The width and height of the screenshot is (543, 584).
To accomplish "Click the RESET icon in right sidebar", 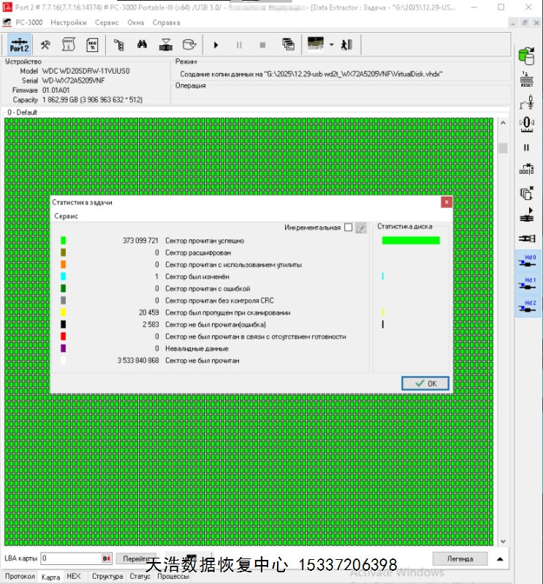I will [x=526, y=80].
